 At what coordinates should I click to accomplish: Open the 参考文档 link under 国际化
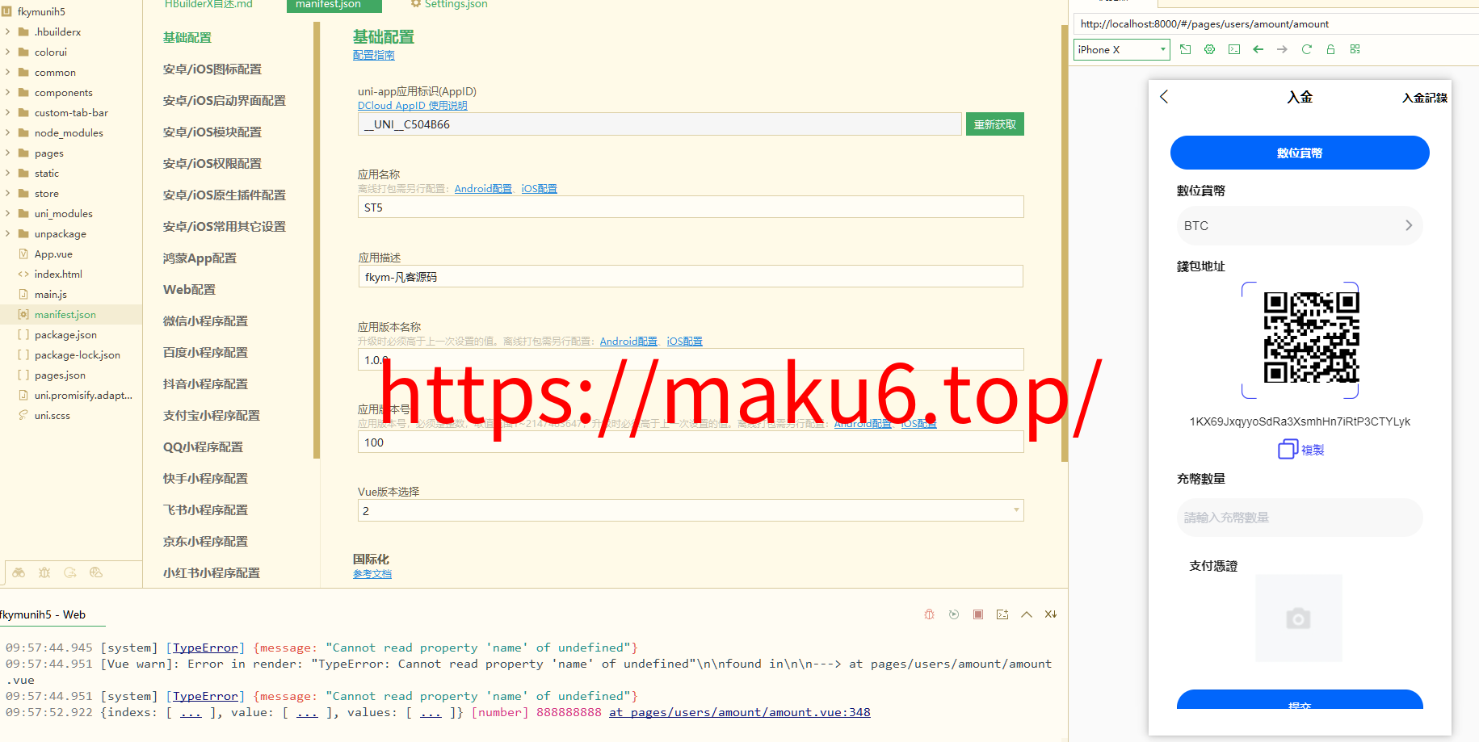[x=372, y=574]
